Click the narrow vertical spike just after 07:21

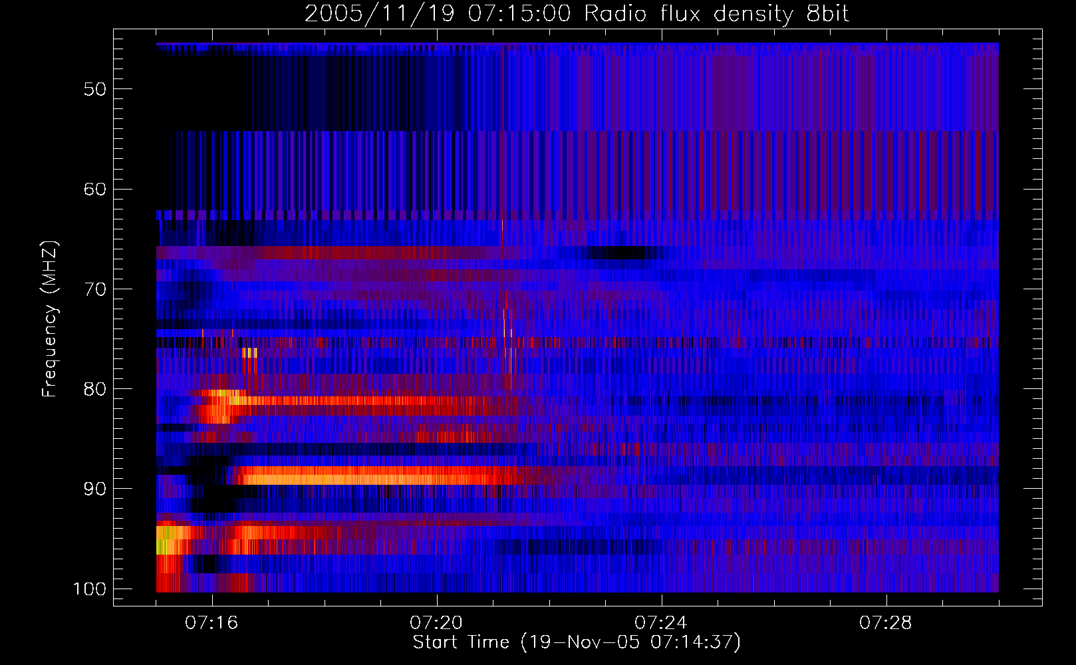coord(508,339)
